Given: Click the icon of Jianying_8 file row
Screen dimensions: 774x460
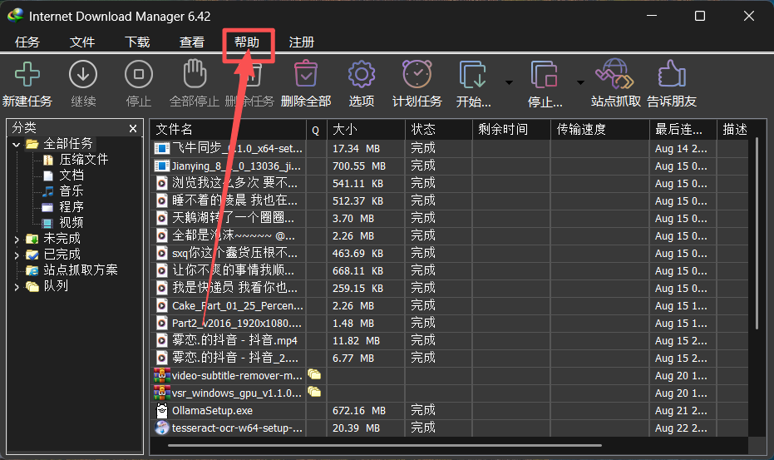Looking at the screenshot, I should (x=162, y=166).
